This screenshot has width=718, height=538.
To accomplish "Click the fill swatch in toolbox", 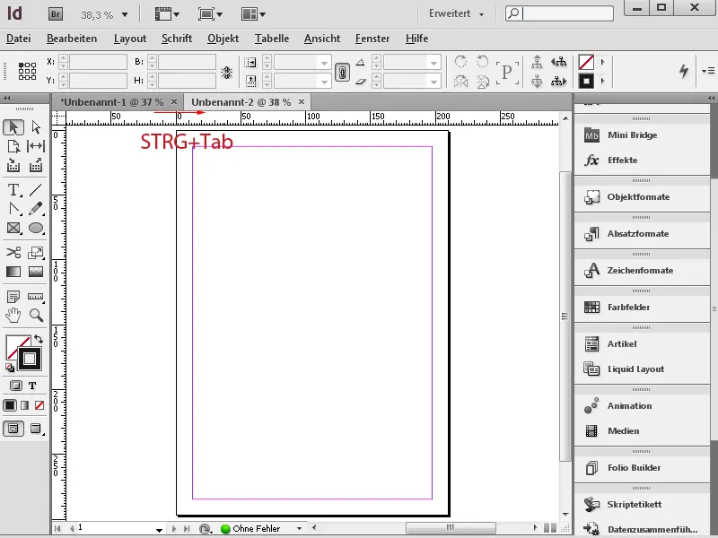I will (x=14, y=346).
